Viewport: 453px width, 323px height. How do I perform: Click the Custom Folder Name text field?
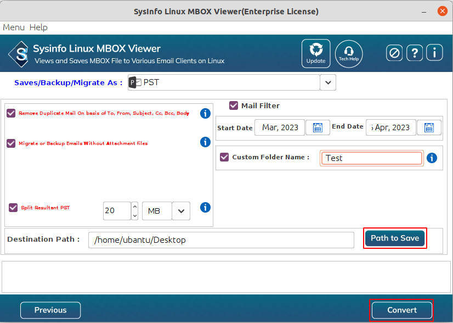pos(371,158)
